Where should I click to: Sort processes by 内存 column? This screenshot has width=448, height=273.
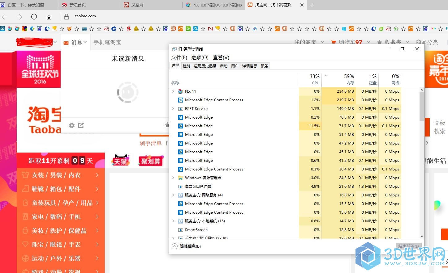[339, 79]
